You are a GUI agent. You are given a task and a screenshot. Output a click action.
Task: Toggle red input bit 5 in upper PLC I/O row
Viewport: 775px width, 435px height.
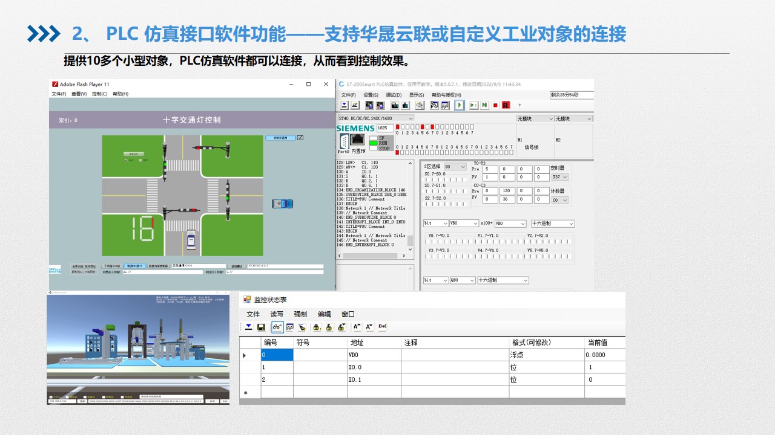click(422, 127)
